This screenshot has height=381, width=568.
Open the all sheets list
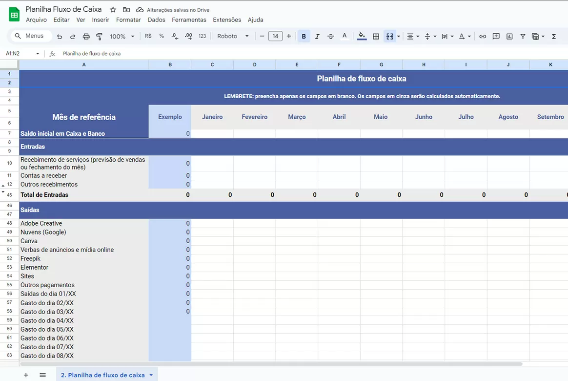(42, 375)
